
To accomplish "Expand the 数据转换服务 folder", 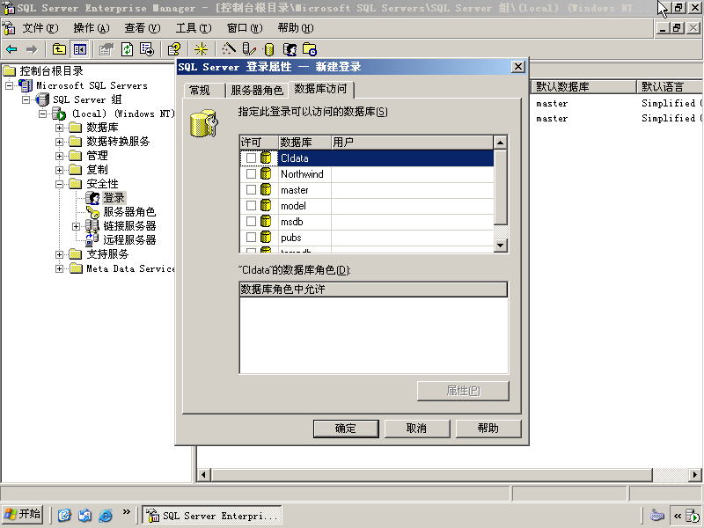I will click(x=59, y=142).
